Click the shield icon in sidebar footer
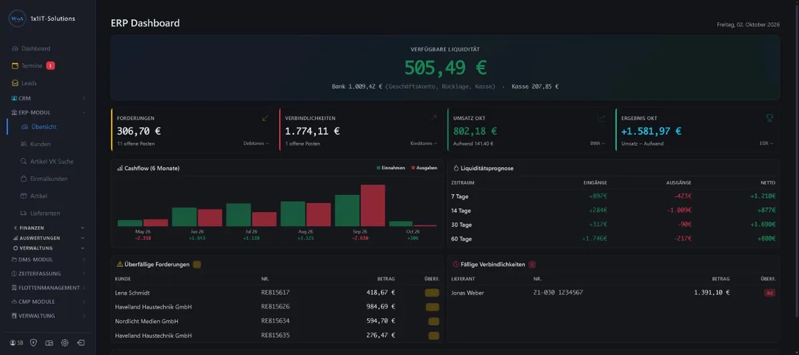Screen dimensions: 799x355 (33, 342)
